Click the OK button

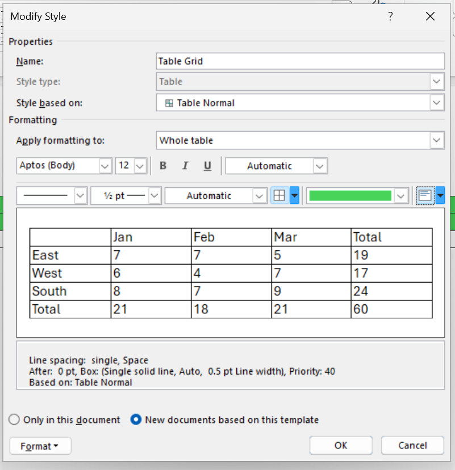pyautogui.click(x=341, y=445)
